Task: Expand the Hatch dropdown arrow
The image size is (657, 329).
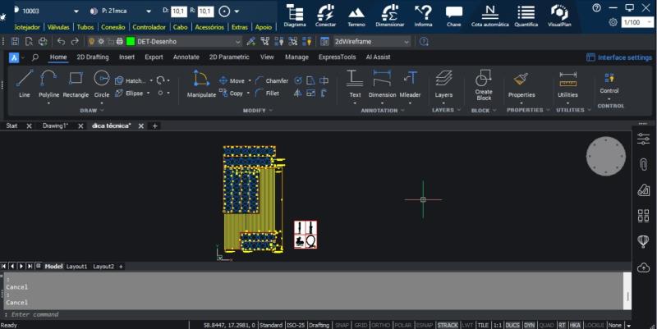Action: pyautogui.click(x=149, y=81)
